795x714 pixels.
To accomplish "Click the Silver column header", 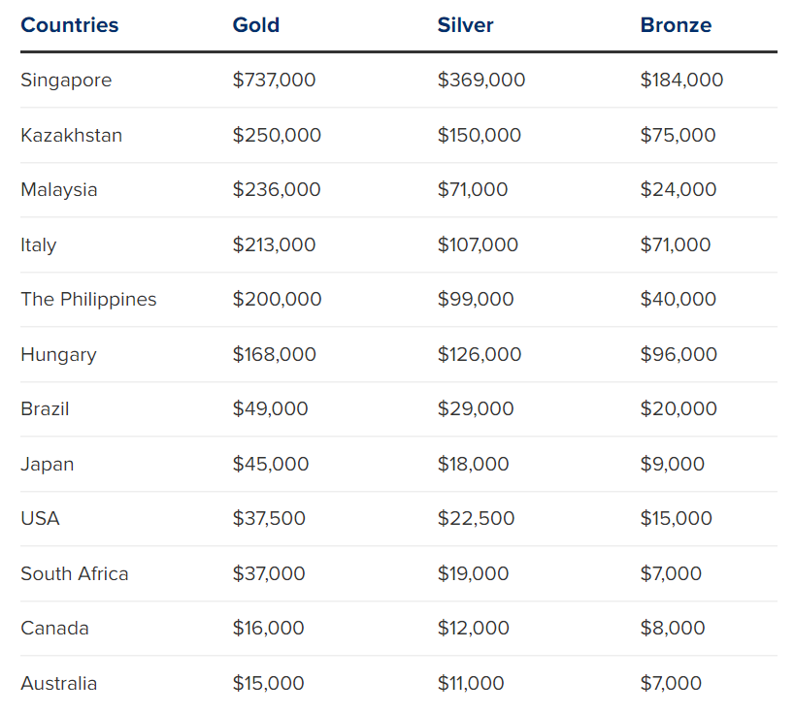I will (465, 25).
